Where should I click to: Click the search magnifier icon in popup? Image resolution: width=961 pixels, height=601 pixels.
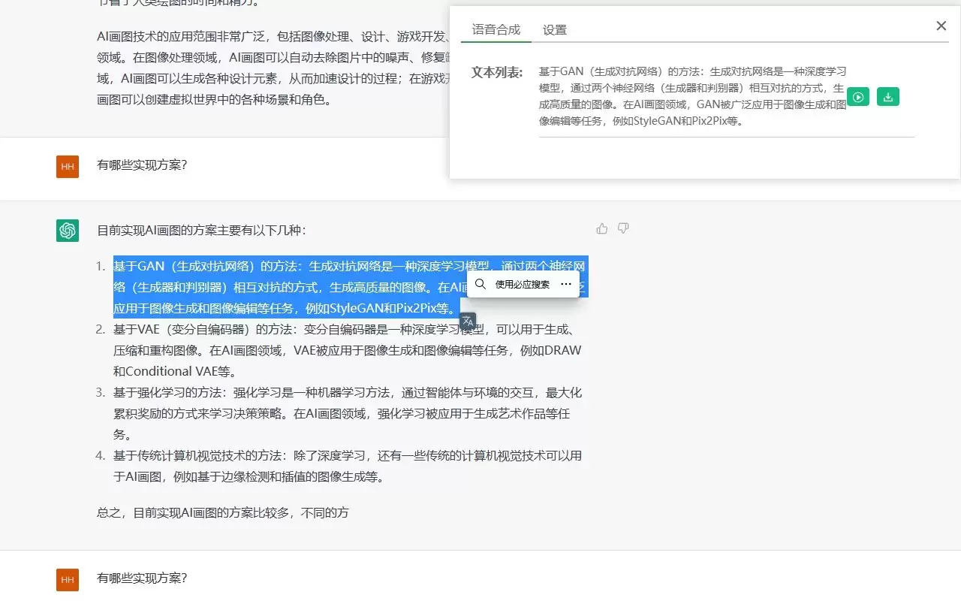coord(480,284)
